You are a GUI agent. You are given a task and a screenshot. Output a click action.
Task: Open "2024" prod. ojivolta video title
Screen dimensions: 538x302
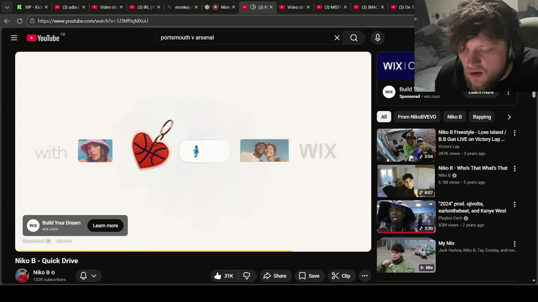pyautogui.click(x=472, y=207)
